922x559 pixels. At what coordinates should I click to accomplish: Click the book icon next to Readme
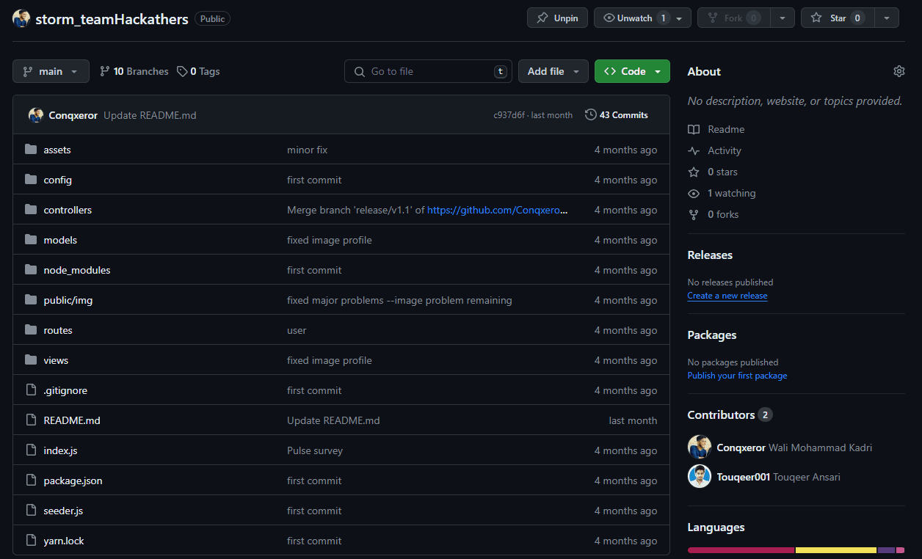[694, 129]
